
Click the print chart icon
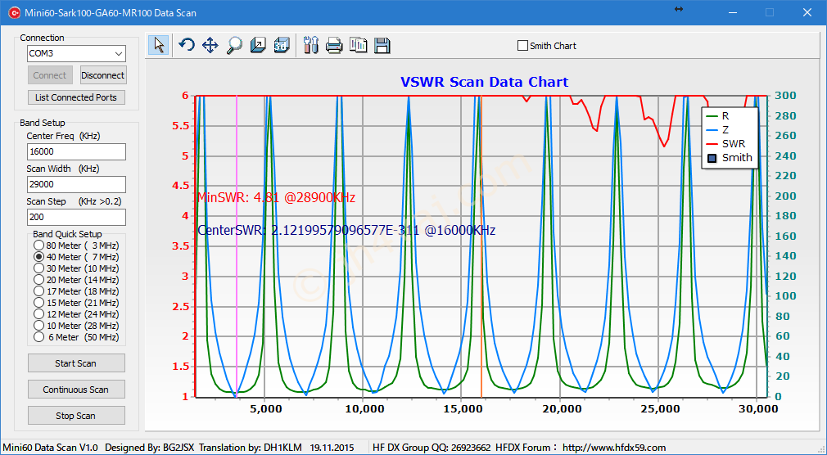pyautogui.click(x=334, y=45)
